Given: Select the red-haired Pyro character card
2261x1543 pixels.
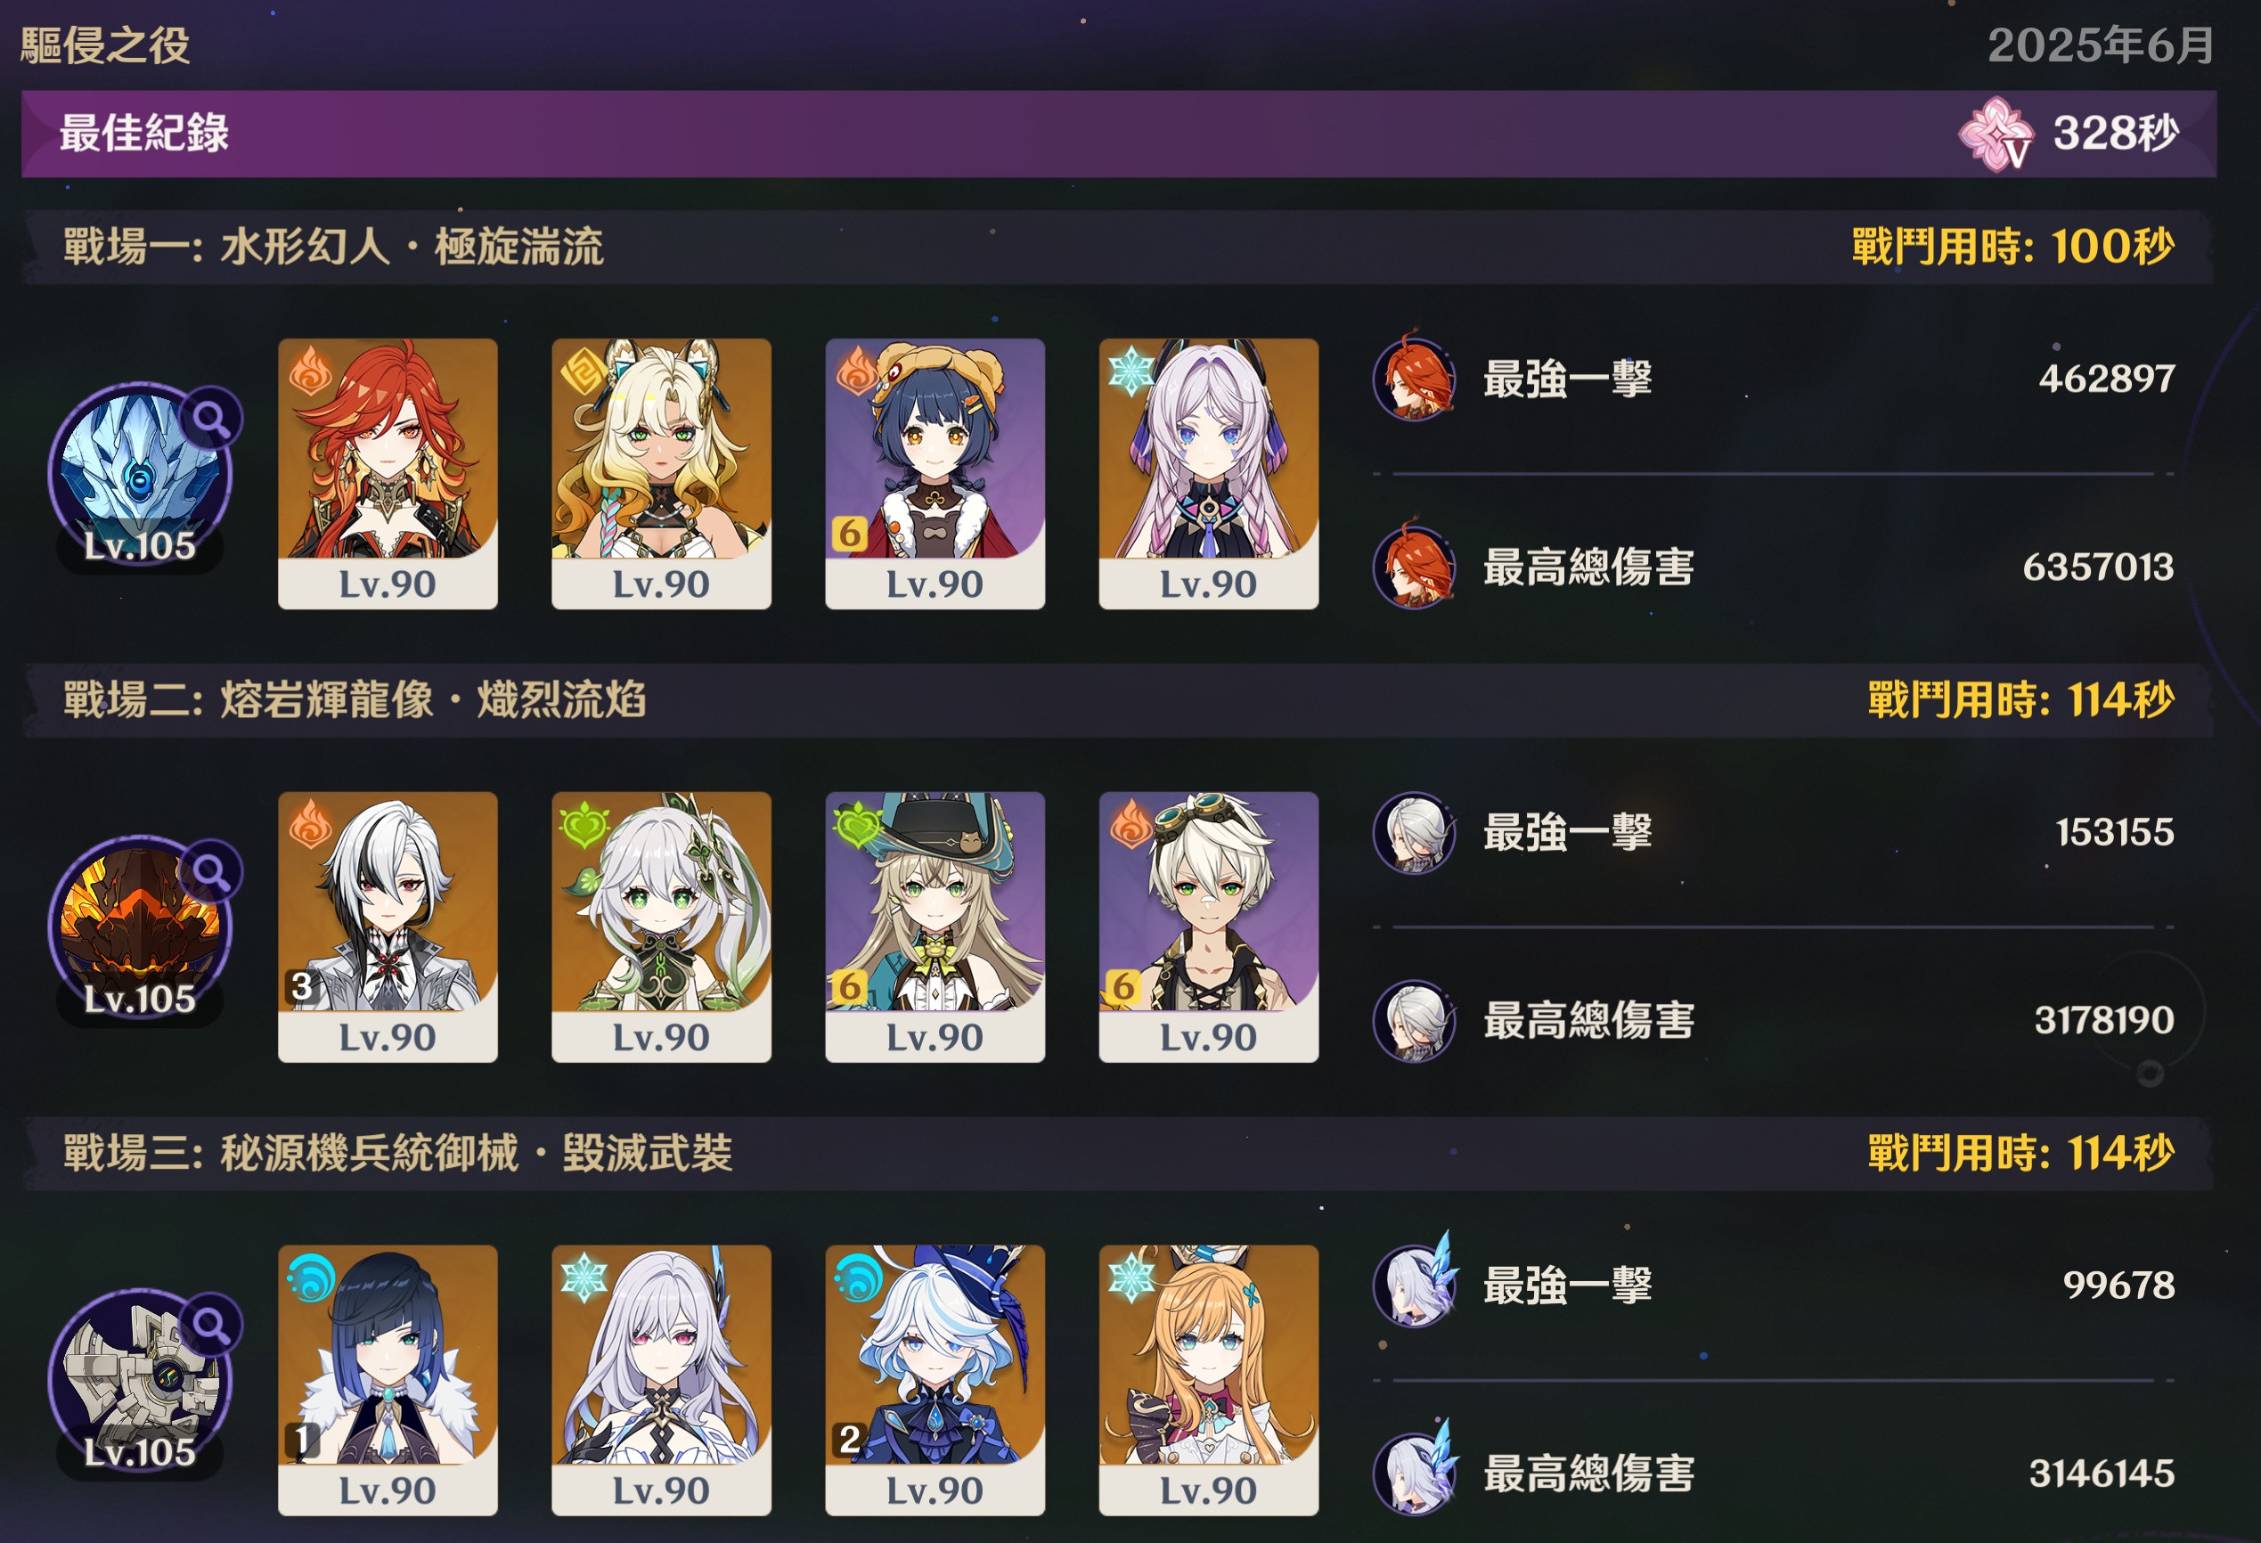Looking at the screenshot, I should (388, 474).
